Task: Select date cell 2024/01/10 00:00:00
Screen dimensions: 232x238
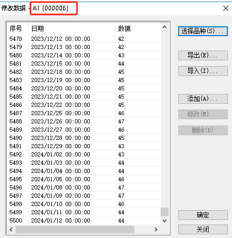Action: 60,204
